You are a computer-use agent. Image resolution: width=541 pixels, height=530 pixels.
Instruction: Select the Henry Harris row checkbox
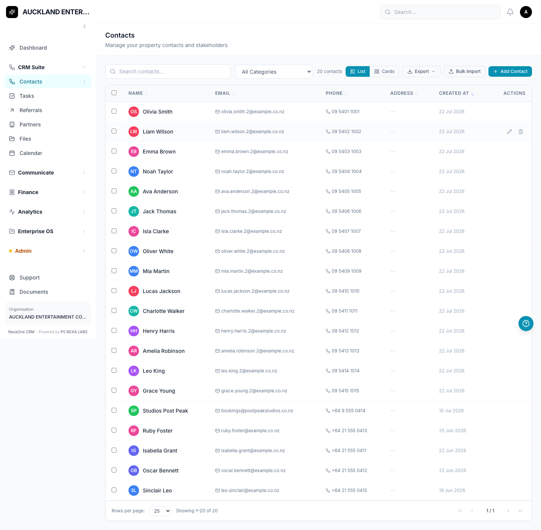[x=114, y=331]
